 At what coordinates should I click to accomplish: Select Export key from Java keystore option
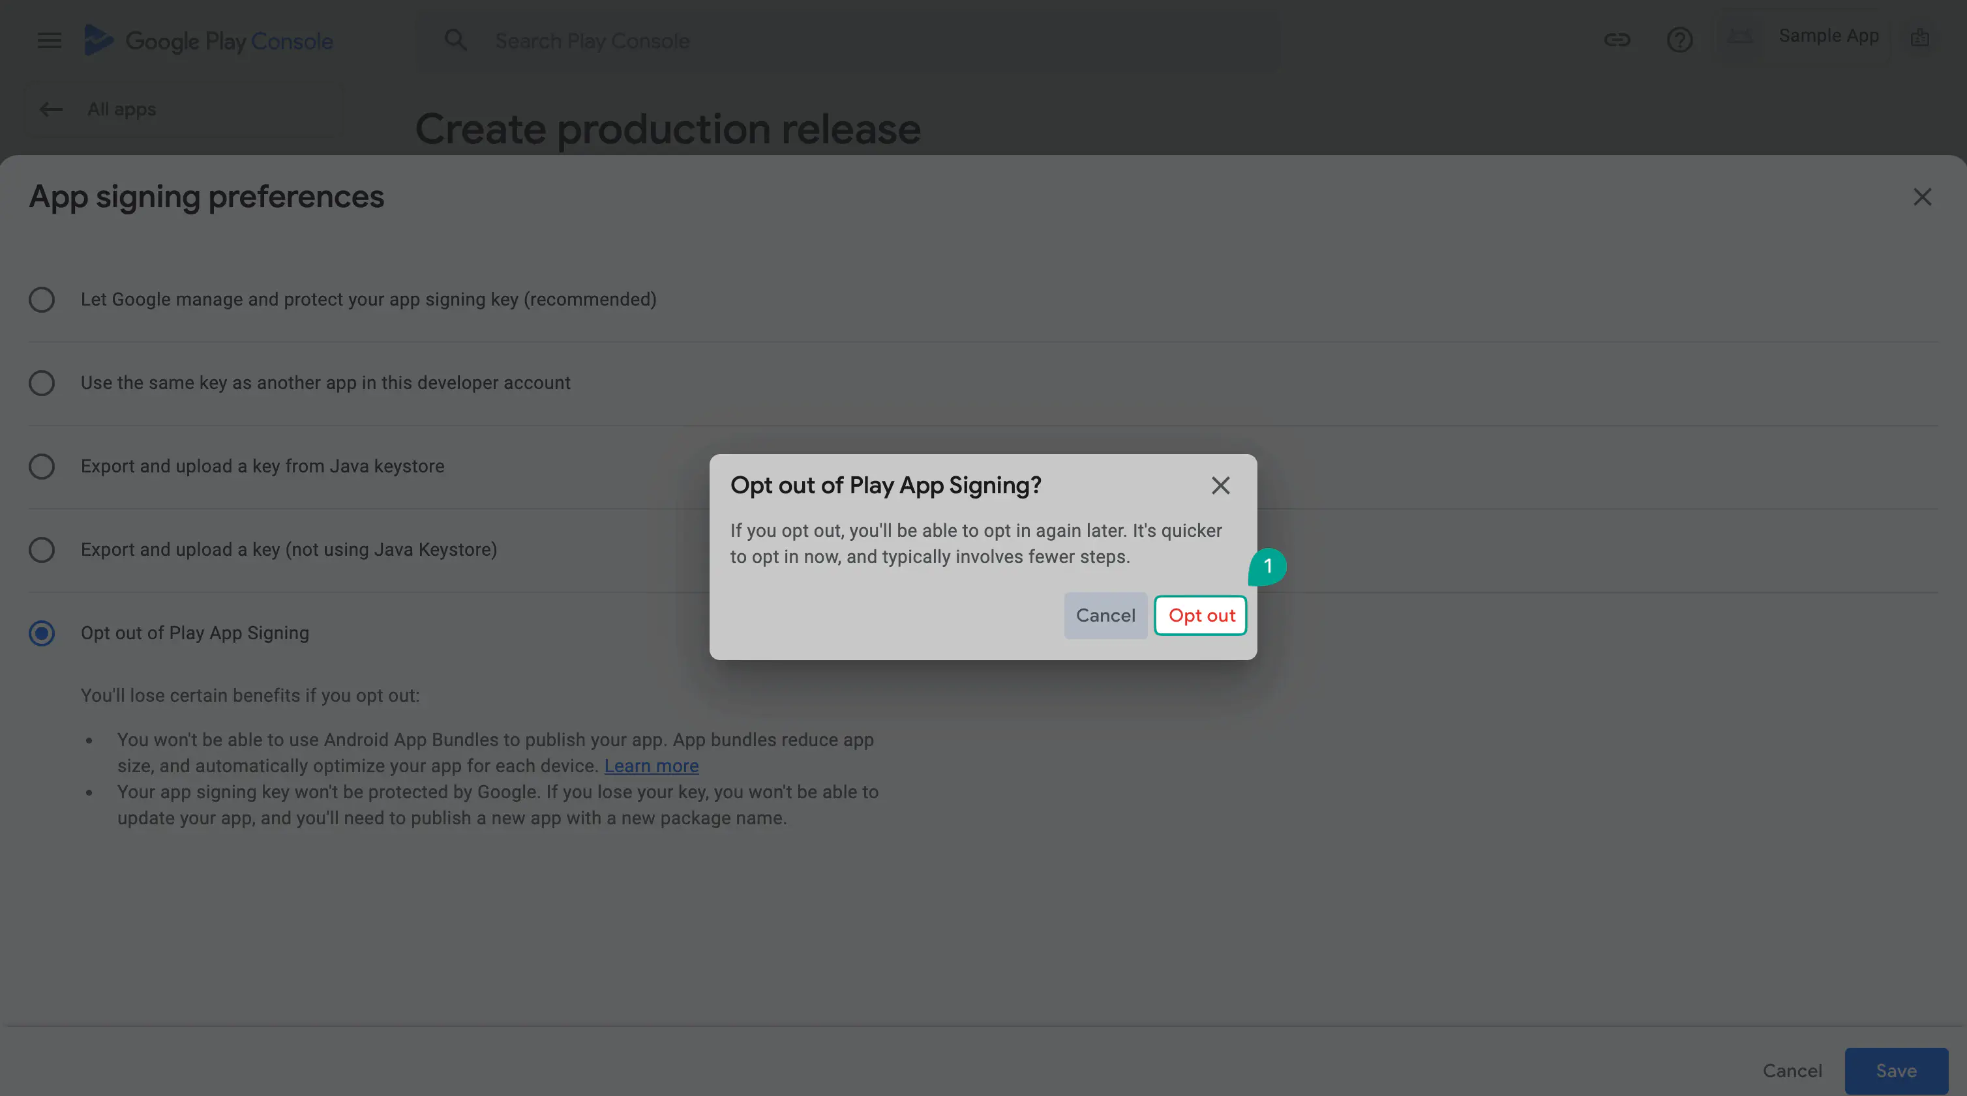(x=42, y=466)
